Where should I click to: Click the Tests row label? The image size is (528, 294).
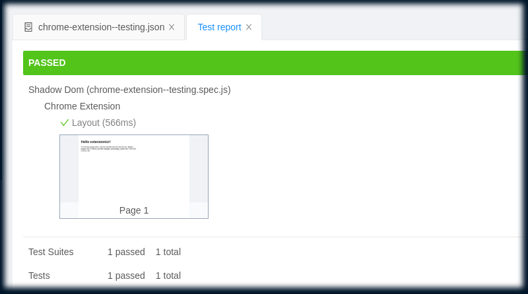click(39, 276)
